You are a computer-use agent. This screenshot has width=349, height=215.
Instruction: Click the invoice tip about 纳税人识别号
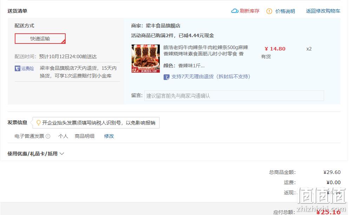point(99,123)
